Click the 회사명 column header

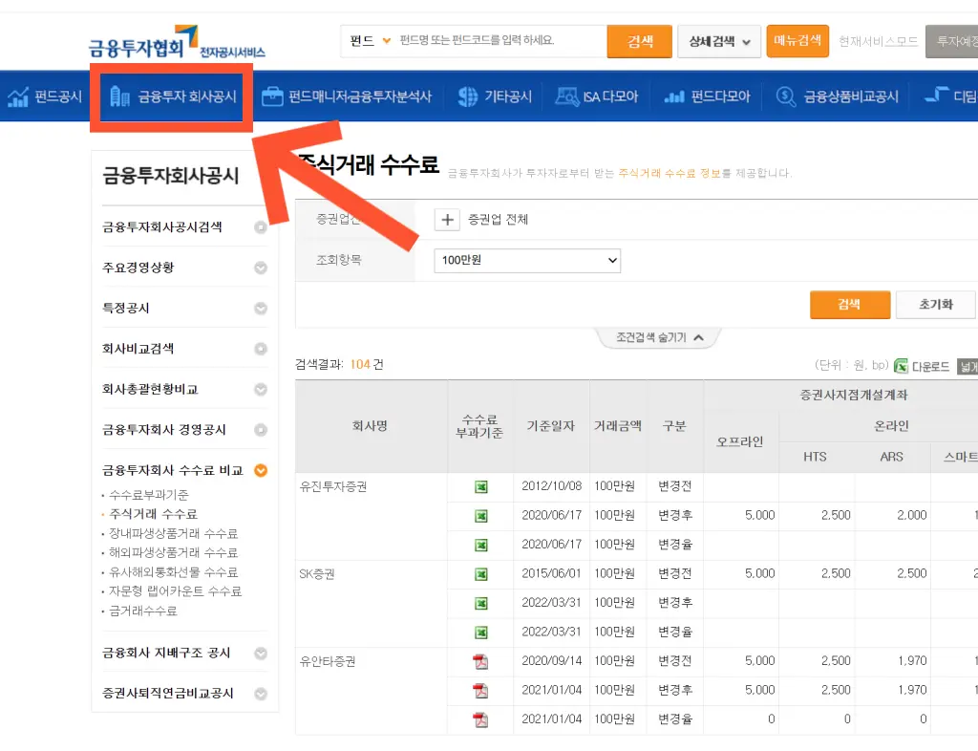(371, 426)
